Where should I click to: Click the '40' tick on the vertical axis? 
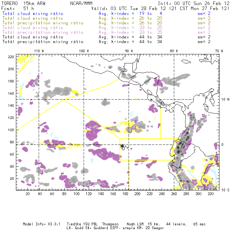tap(12, 166)
